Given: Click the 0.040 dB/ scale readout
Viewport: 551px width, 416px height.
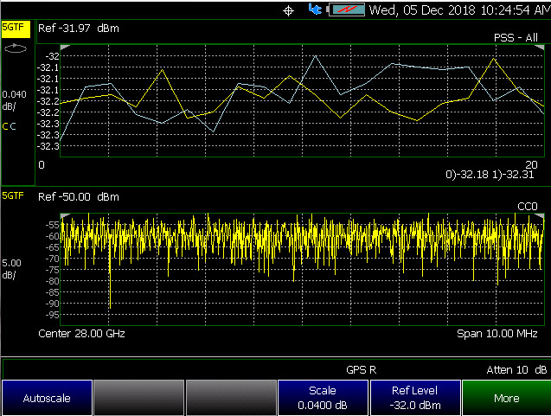Looking at the screenshot, I should (x=14, y=100).
